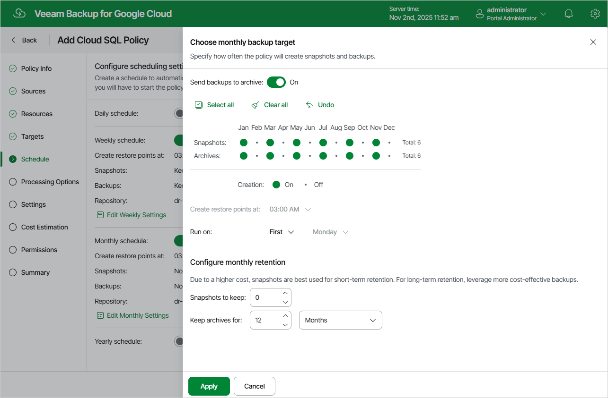608x398 pixels.
Task: Click the administrator user avatar icon
Action: click(480, 14)
